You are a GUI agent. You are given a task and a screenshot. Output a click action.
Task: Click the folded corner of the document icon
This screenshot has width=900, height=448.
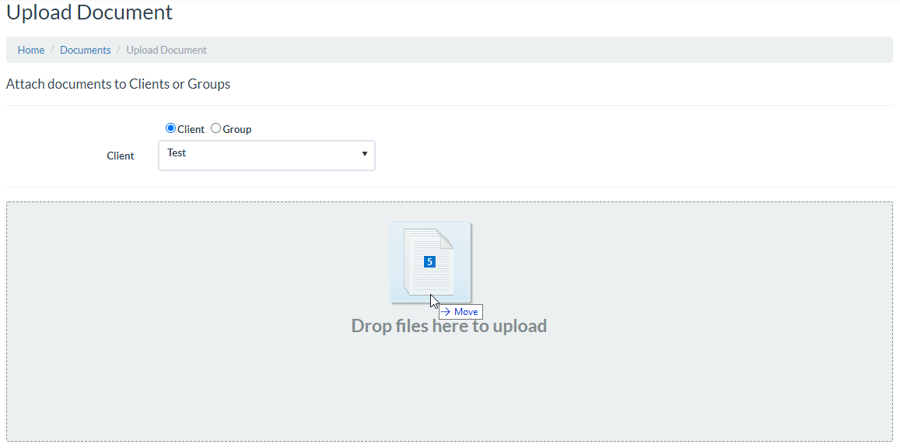[x=446, y=238]
